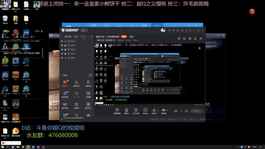Select the 文本 4 source row
This screenshot has width=265, height=149.
[77, 41]
